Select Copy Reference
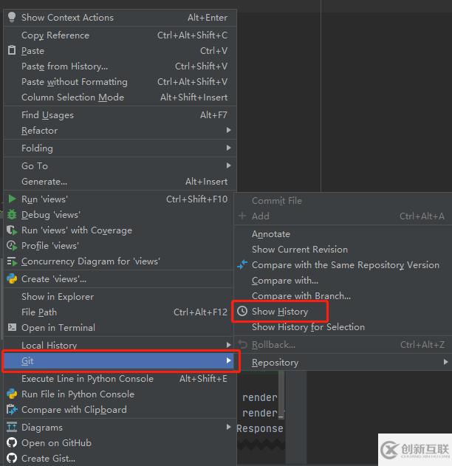 pyautogui.click(x=120, y=35)
